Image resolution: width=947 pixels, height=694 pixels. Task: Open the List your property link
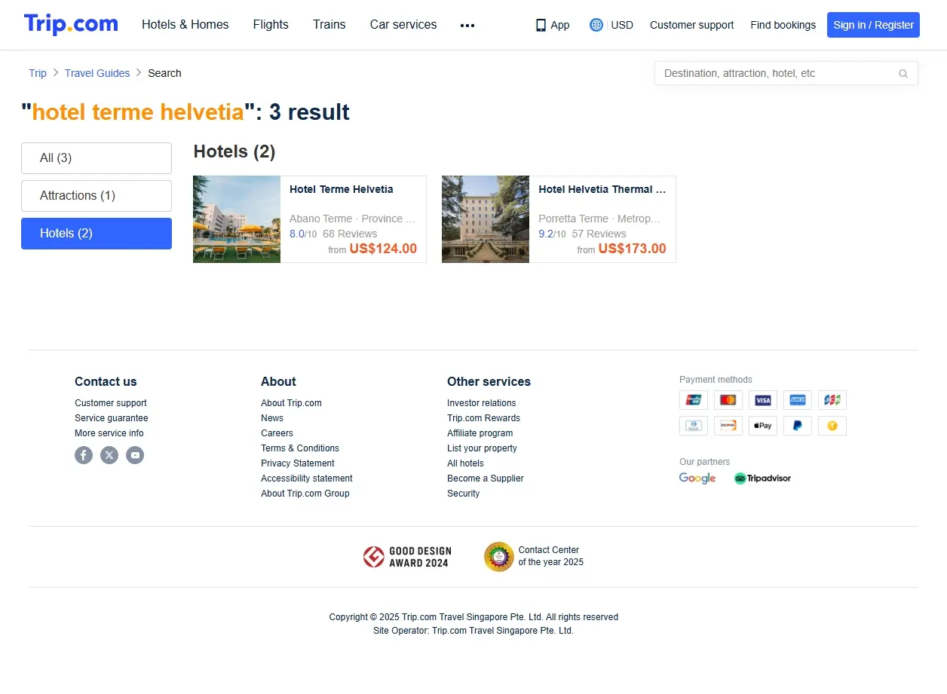point(482,448)
